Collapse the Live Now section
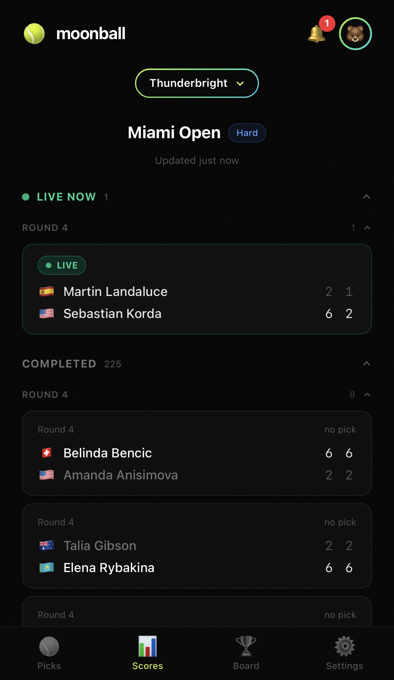This screenshot has height=680, width=394. 366,197
